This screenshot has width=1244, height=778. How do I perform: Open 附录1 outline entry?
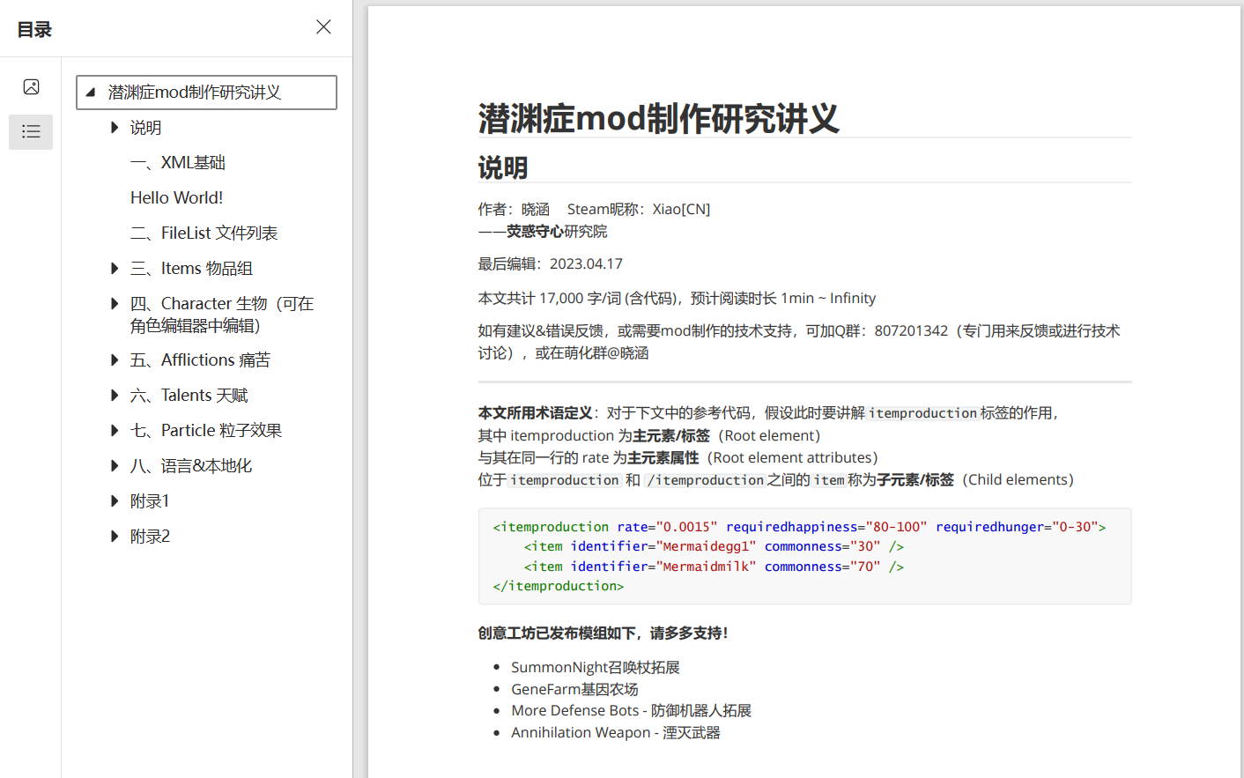[x=150, y=501]
